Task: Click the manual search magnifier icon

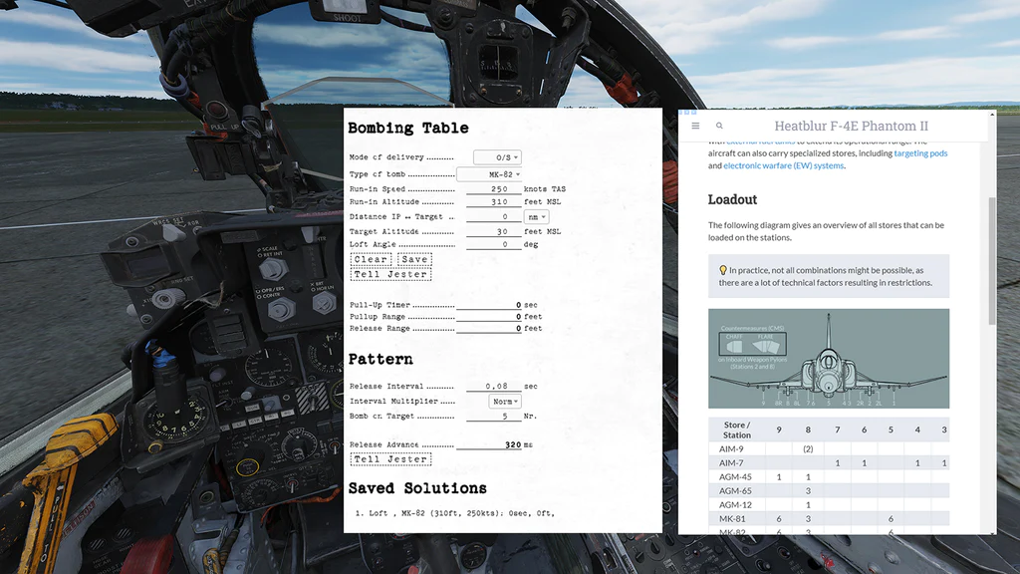Action: point(719,127)
